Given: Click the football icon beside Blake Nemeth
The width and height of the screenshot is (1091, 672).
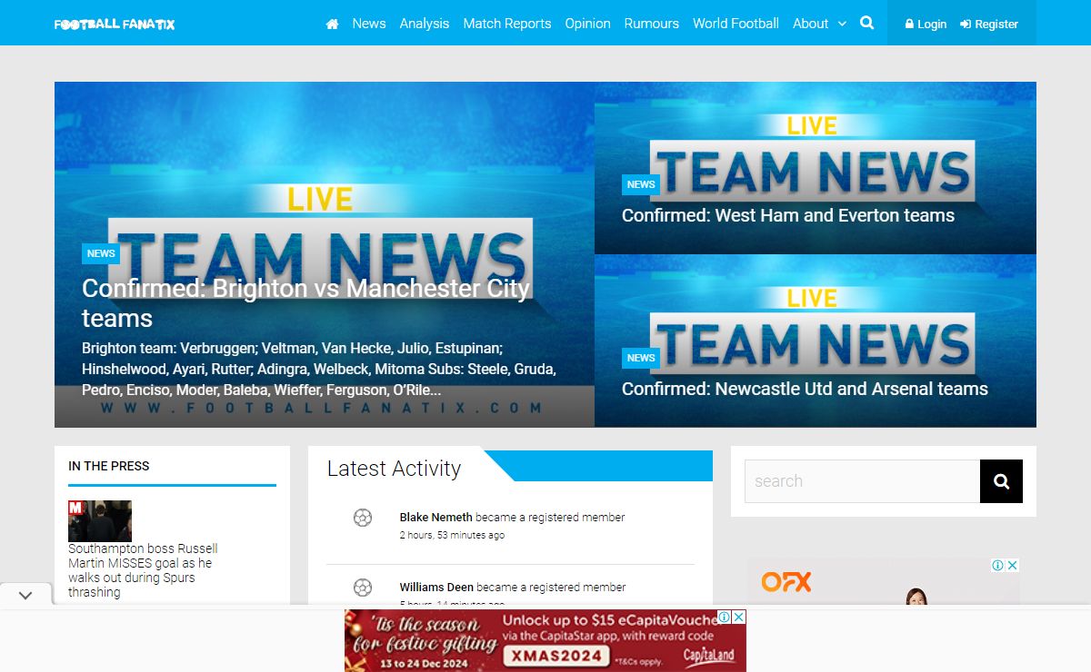Looking at the screenshot, I should (363, 518).
